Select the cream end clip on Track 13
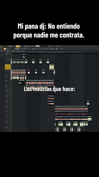This screenshot has width=99, height=177. coord(90,119)
